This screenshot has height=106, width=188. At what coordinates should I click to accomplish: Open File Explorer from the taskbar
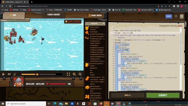pyautogui.click(x=66, y=104)
